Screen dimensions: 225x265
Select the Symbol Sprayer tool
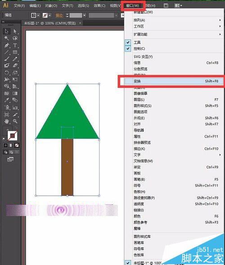pos(7,107)
